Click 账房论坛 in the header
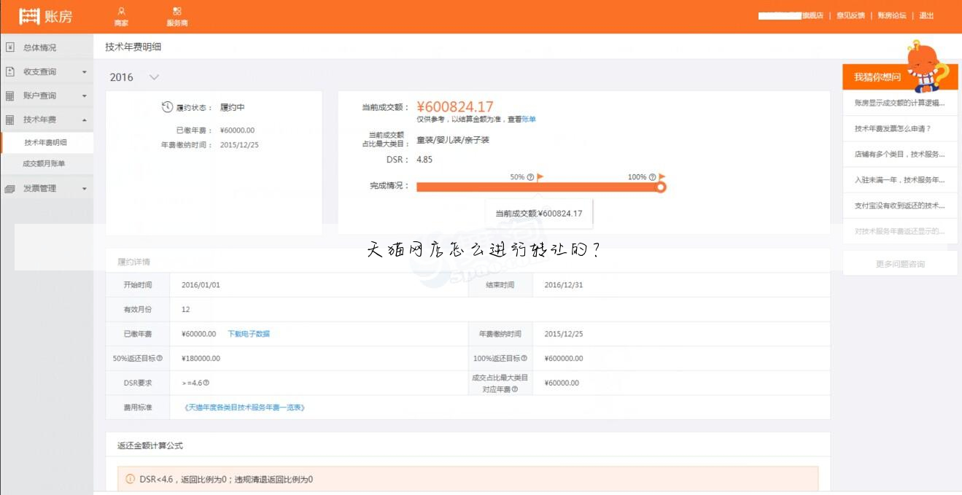Screen dimensions: 962x495 [x=891, y=15]
